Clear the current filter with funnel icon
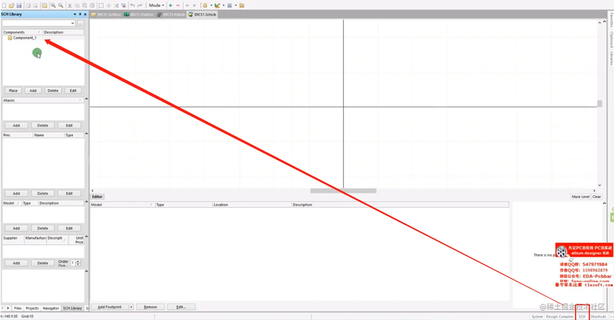The height and width of the screenshot is (320, 614). tap(123, 5)
